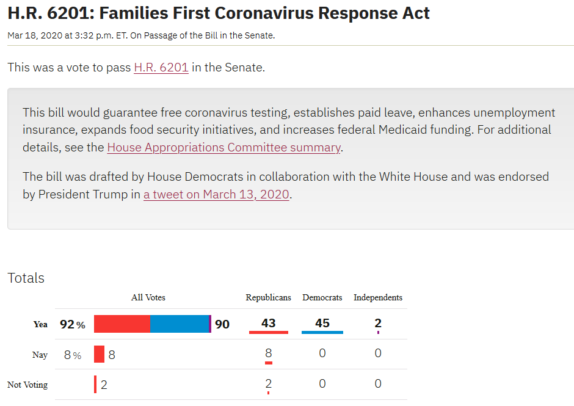The image size is (574, 406).
Task: Click the red Republican segment of the Yea bar
Action: pos(122,324)
